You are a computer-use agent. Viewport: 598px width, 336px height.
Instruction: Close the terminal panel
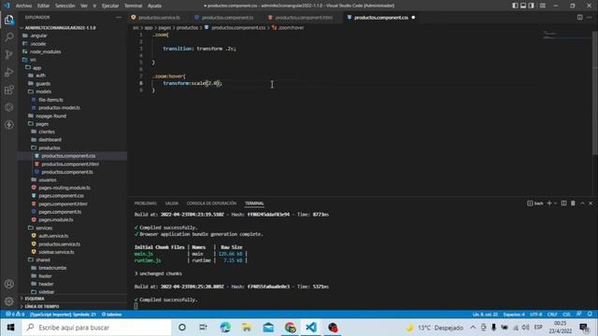pyautogui.click(x=591, y=203)
